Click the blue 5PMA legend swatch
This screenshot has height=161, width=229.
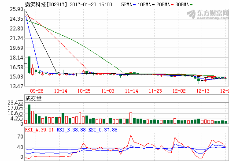(134, 5)
